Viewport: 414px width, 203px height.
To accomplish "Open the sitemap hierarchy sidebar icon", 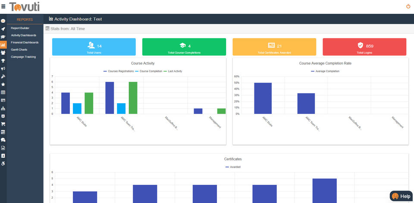I will [3, 108].
